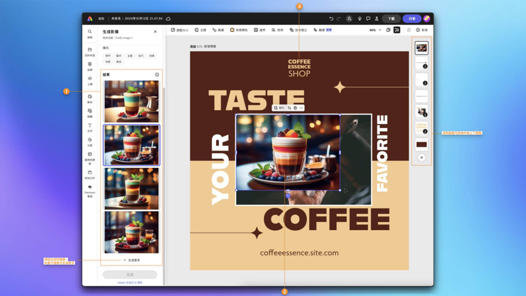Select third generated result thumbnail
Viewport: 526px width, 296px height.
tap(131, 189)
